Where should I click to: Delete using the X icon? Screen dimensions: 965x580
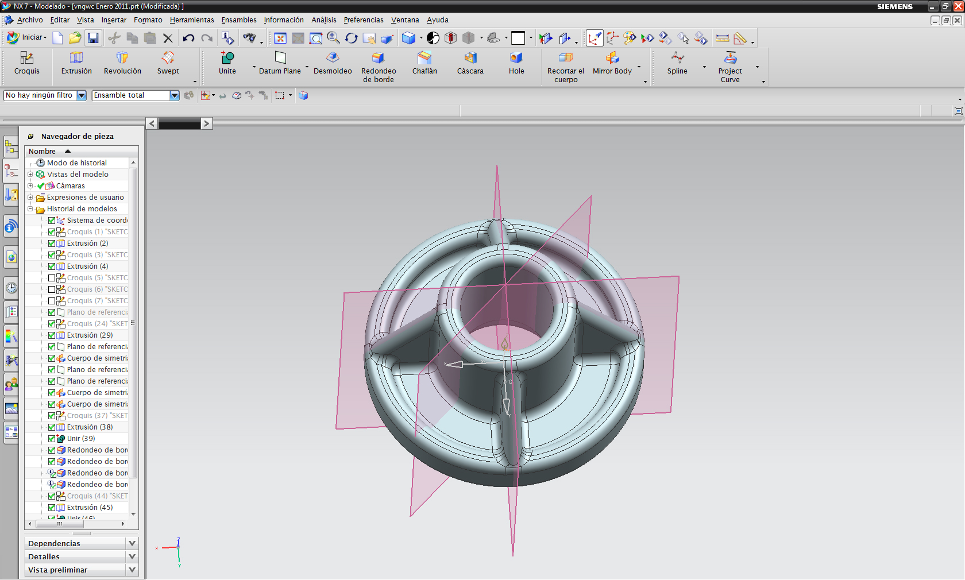coord(168,38)
